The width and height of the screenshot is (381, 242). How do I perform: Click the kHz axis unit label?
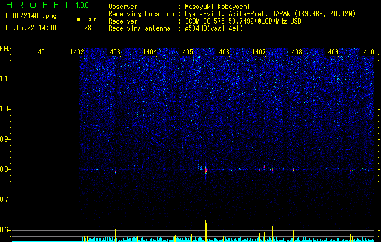pyautogui.click(x=5, y=49)
